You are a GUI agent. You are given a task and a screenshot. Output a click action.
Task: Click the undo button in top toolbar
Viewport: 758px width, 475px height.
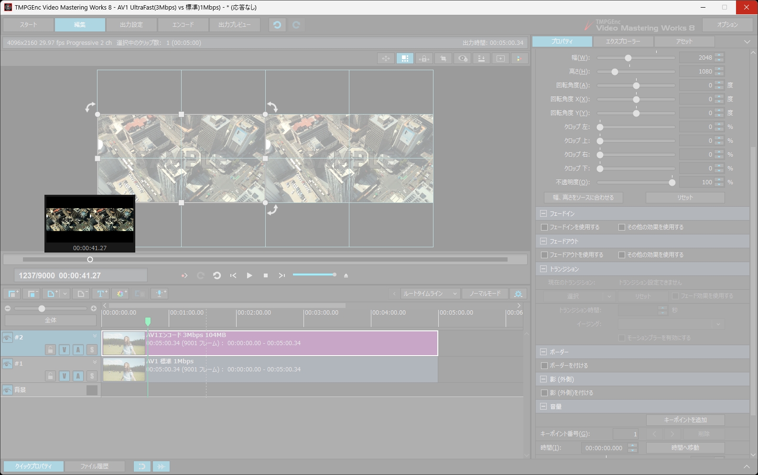click(277, 25)
